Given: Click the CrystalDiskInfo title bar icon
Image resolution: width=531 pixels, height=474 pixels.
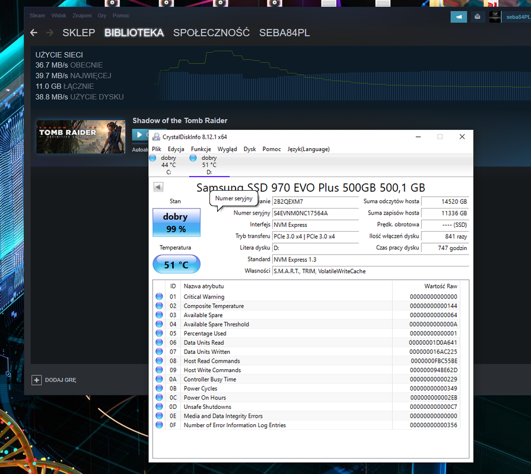Looking at the screenshot, I should point(156,137).
